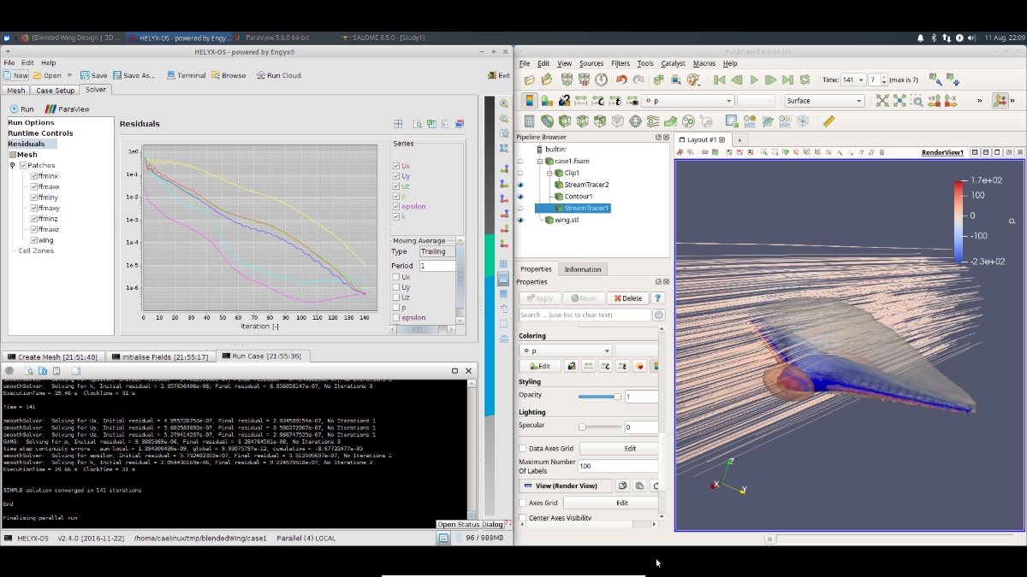Switch to the Case Setup tab
1027x577 pixels.
55,90
